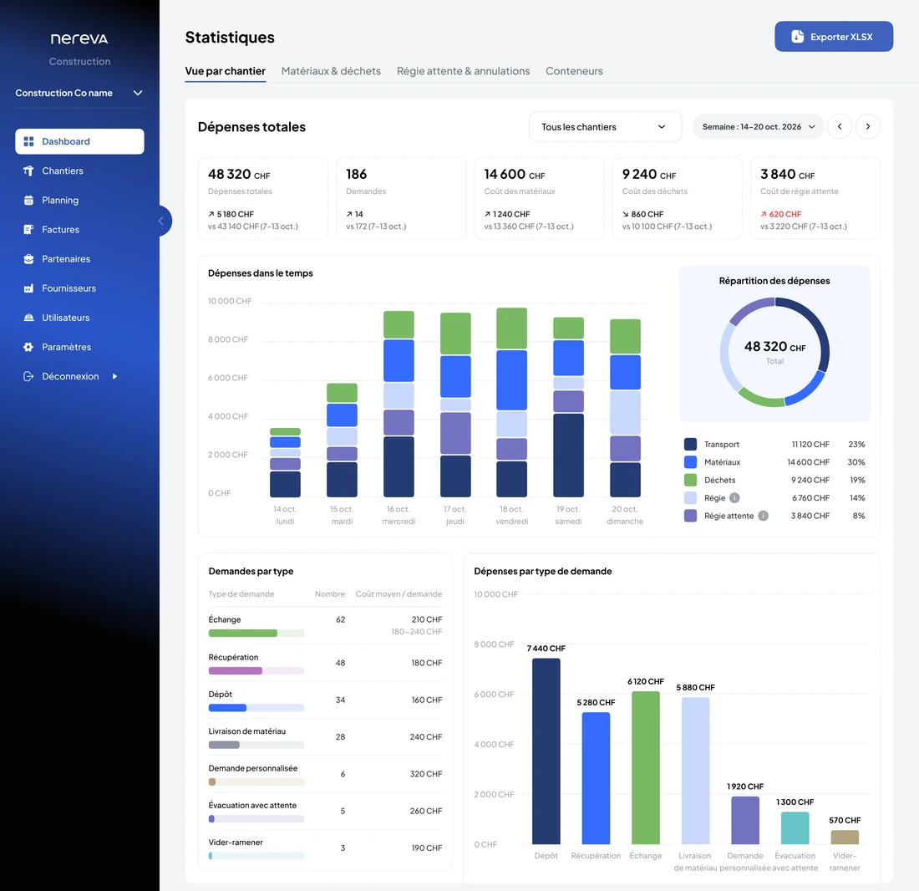Click the Transport dark blue legend swatch

(x=690, y=445)
